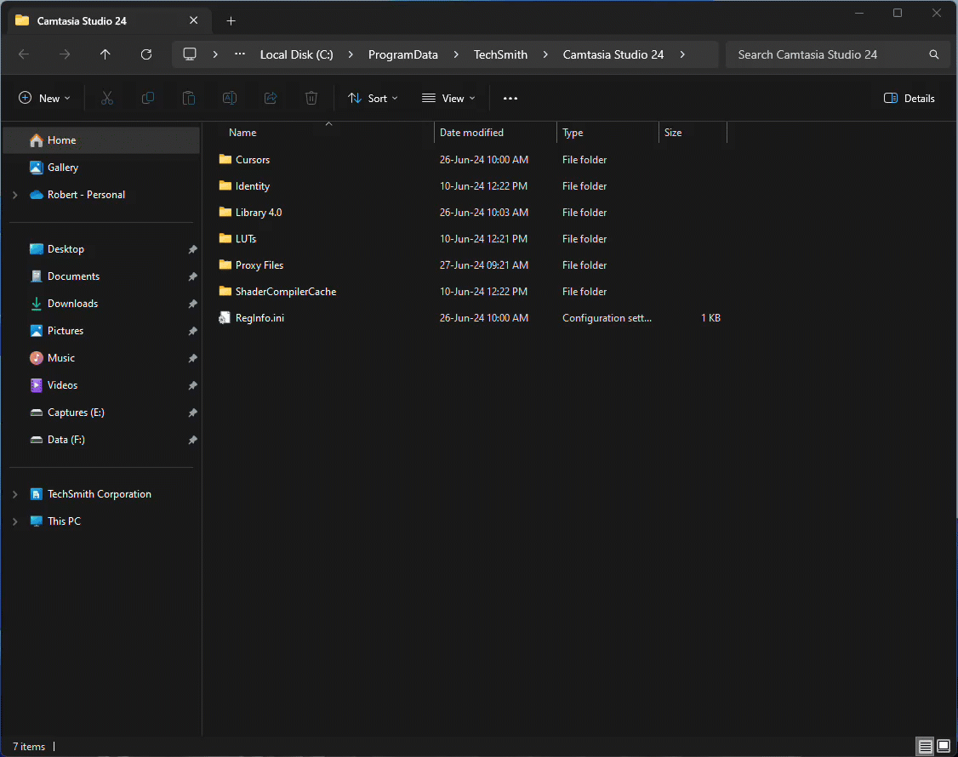The width and height of the screenshot is (958, 757).
Task: Click the Share icon in the toolbar
Action: click(270, 97)
